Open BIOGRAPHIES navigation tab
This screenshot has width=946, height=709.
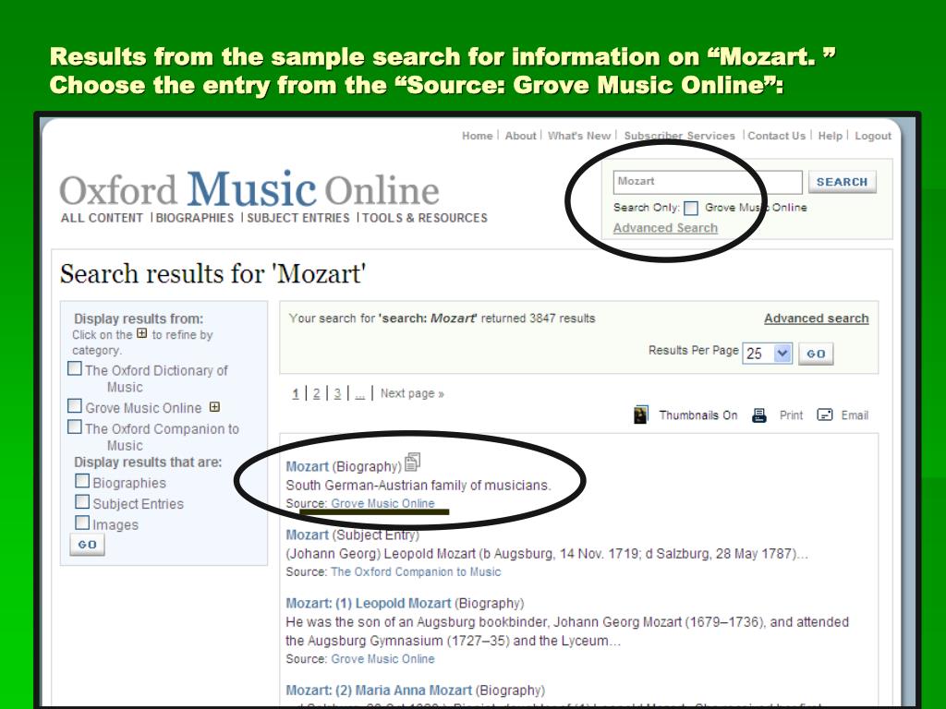coord(195,218)
